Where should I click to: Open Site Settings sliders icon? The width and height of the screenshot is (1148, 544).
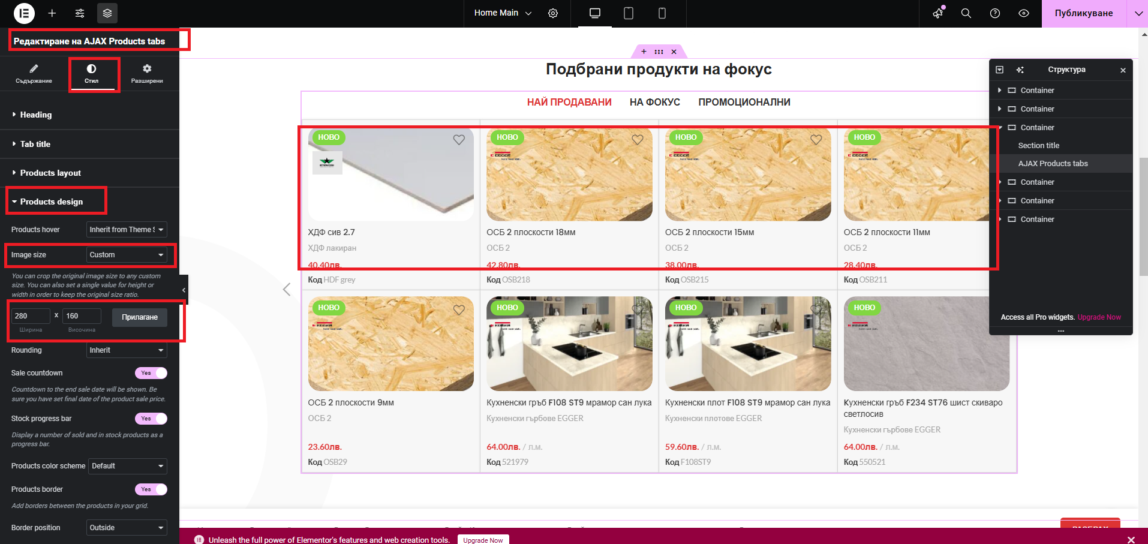80,13
